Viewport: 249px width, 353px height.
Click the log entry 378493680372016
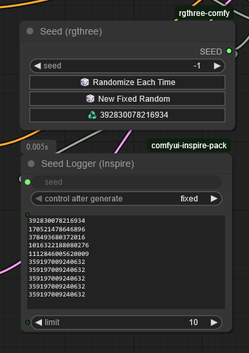coord(57,237)
